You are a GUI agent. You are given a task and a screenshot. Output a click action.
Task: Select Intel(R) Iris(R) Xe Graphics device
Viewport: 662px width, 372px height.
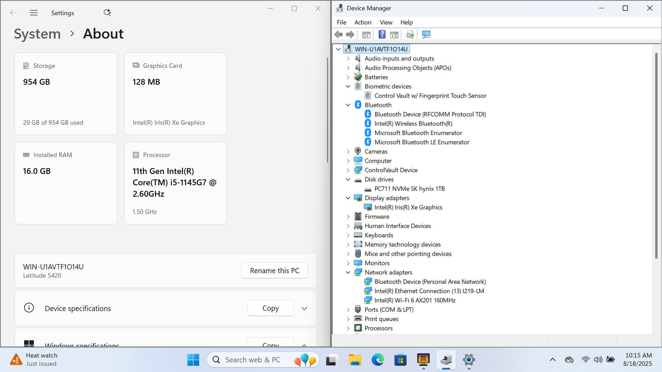[x=408, y=207]
